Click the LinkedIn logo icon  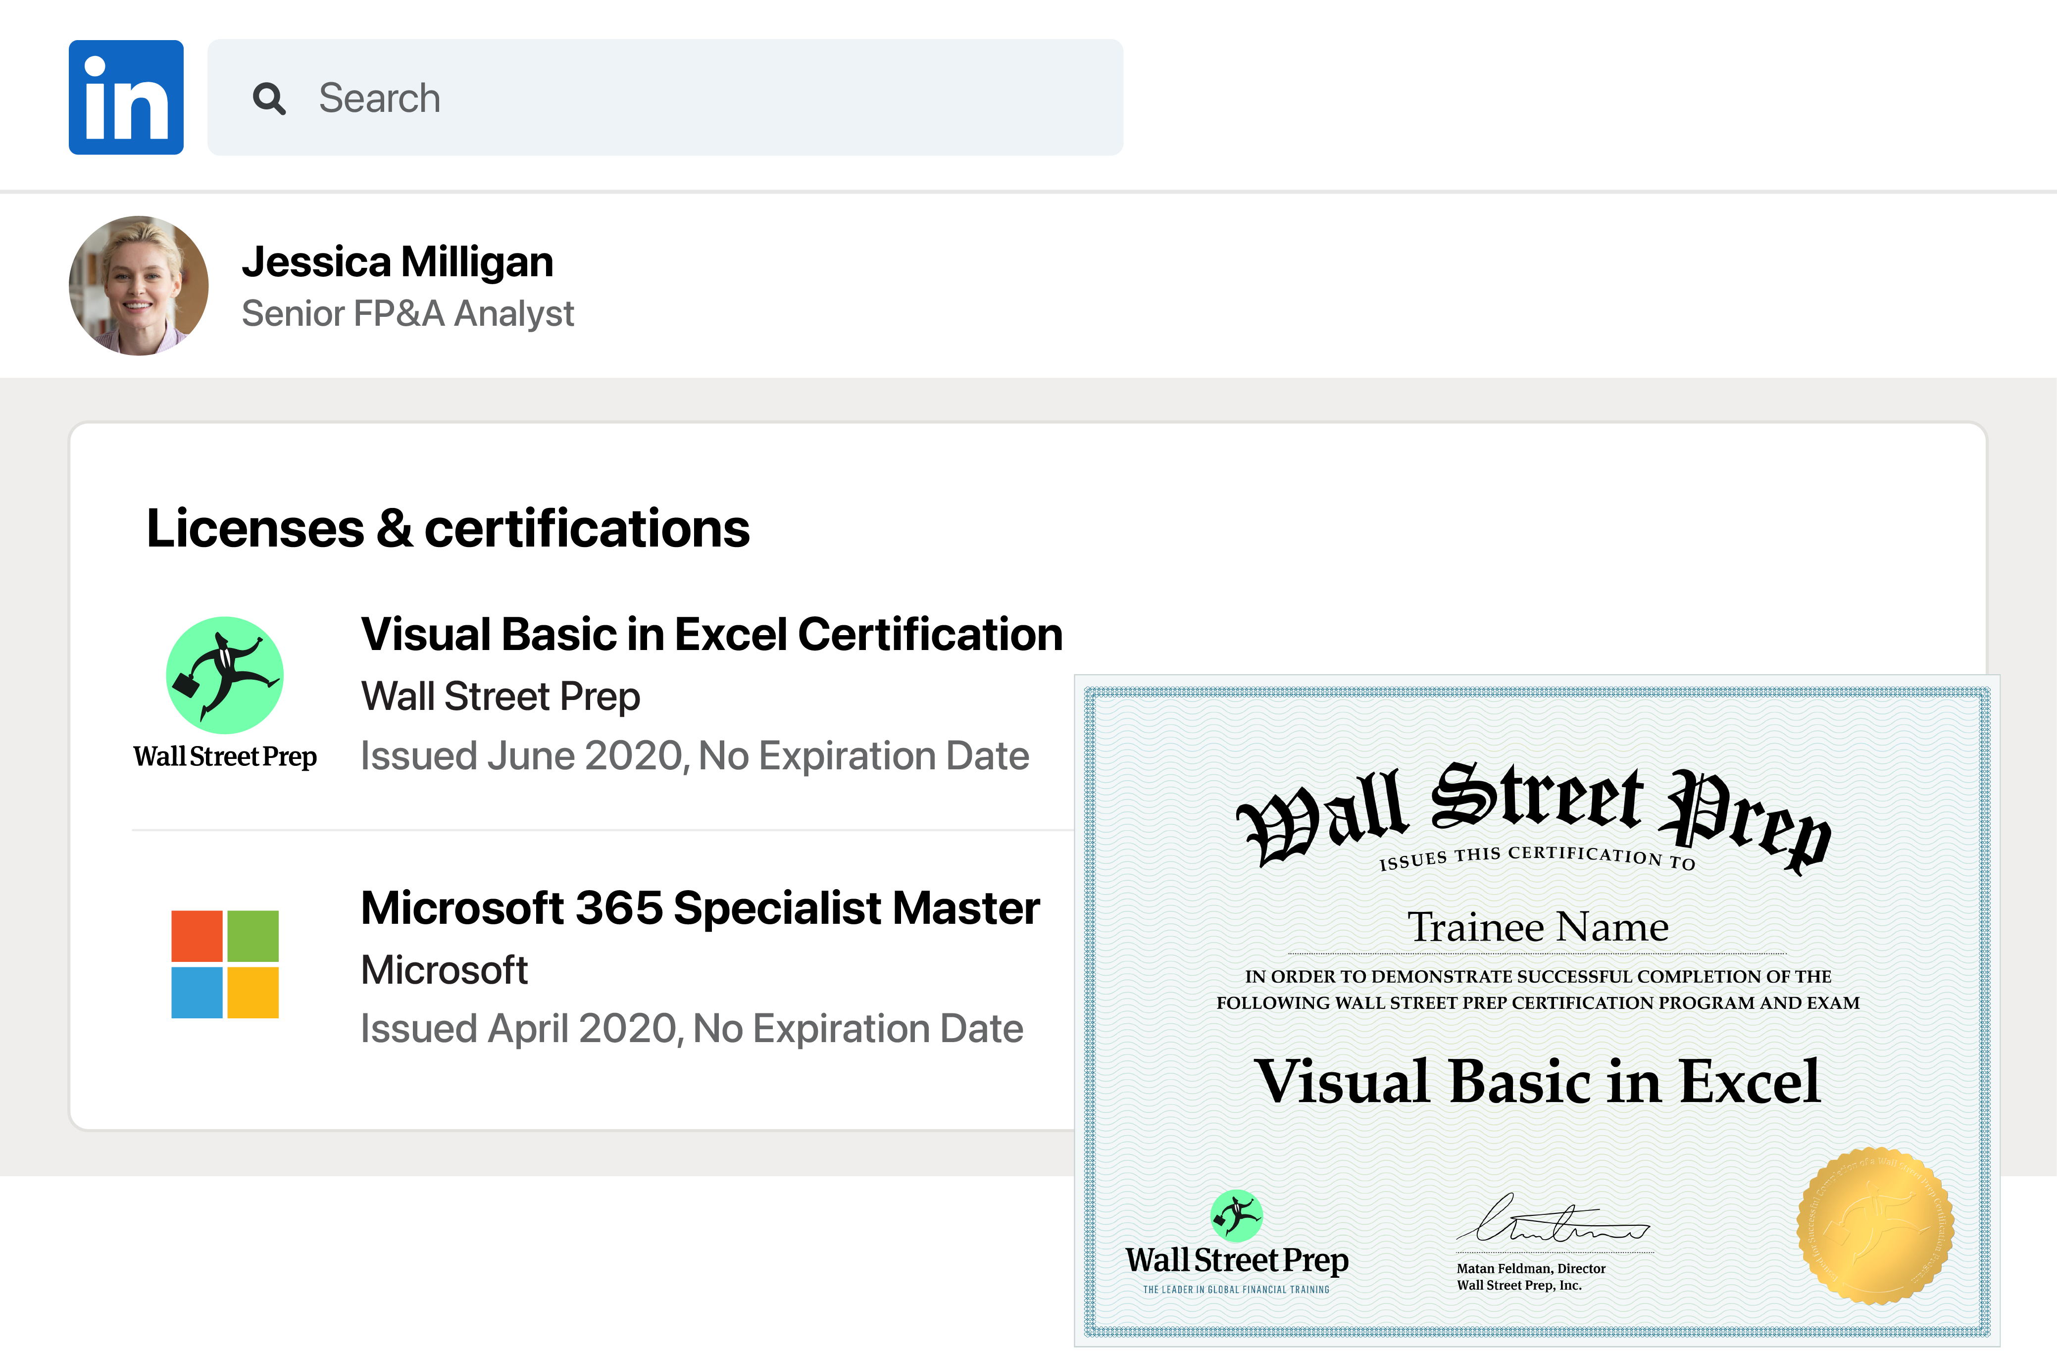point(126,98)
